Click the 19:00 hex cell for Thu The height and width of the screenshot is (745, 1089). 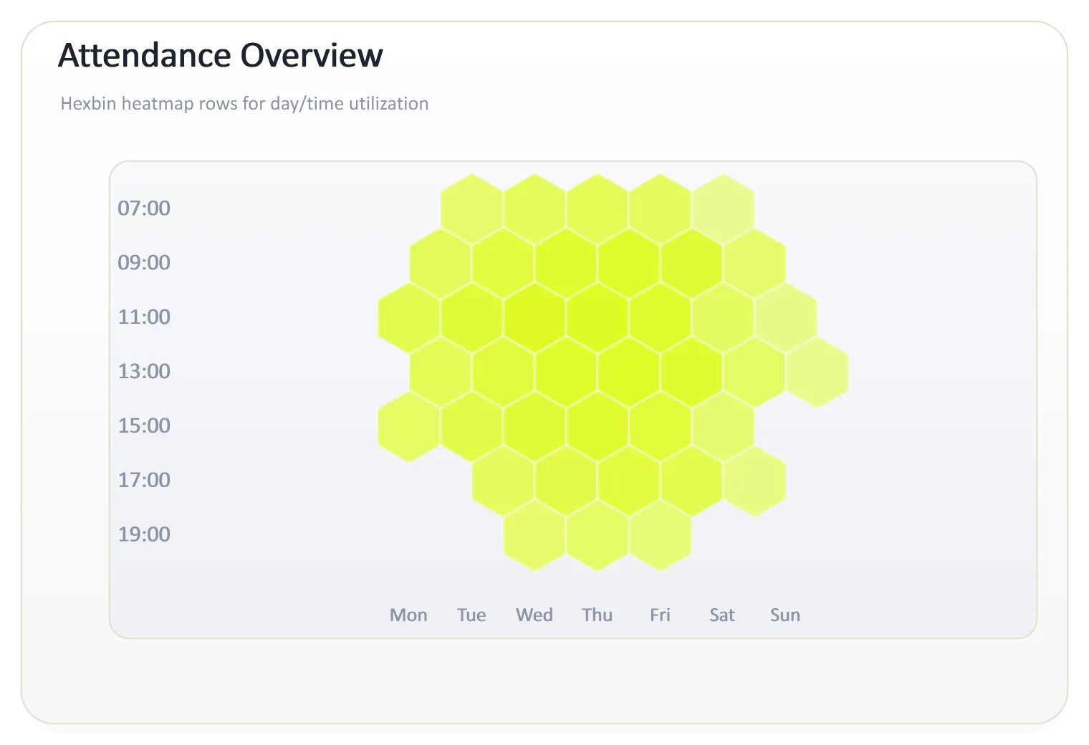598,536
